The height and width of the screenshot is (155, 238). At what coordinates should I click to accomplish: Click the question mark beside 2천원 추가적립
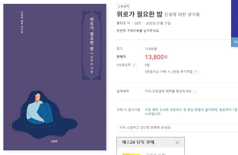pos(196,72)
